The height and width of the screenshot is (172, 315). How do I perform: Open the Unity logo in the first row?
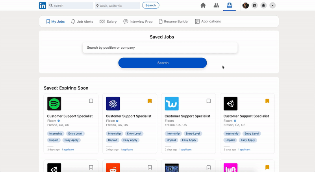point(230,104)
